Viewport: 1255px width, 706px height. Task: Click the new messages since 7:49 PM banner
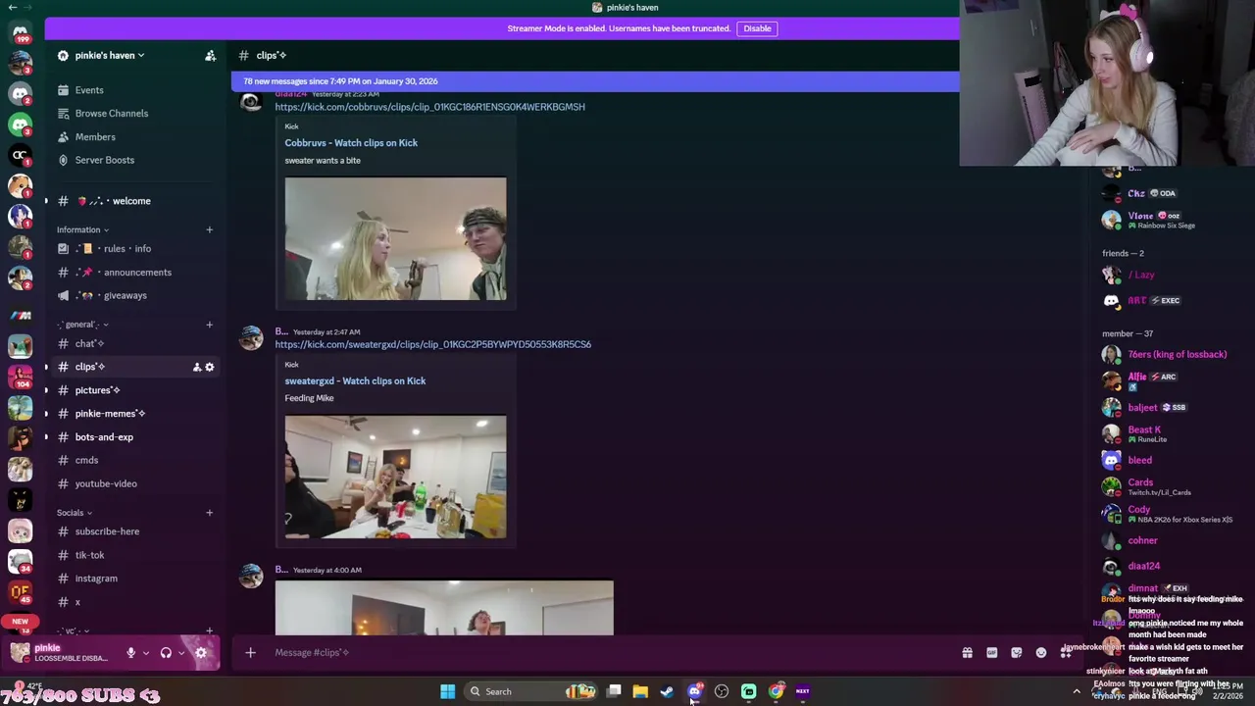595,81
